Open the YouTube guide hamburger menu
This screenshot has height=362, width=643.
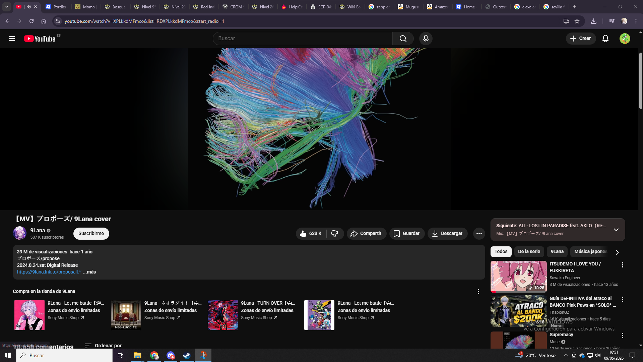click(x=12, y=39)
